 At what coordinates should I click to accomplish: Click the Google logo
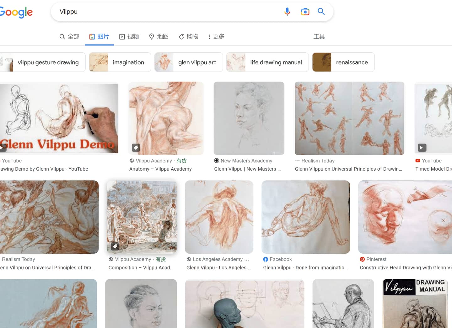pyautogui.click(x=16, y=12)
